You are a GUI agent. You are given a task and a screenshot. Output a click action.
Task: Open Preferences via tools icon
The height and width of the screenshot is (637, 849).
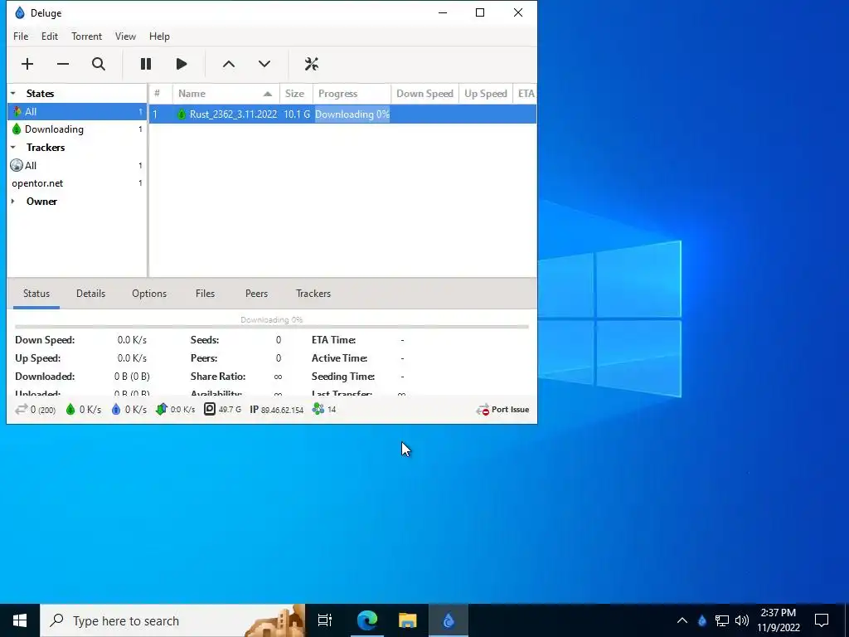click(312, 64)
